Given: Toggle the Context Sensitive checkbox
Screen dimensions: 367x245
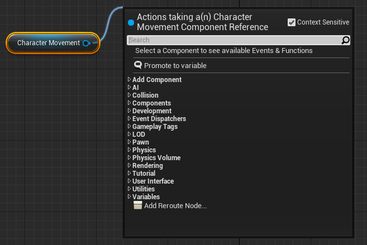Looking at the screenshot, I should [292, 22].
